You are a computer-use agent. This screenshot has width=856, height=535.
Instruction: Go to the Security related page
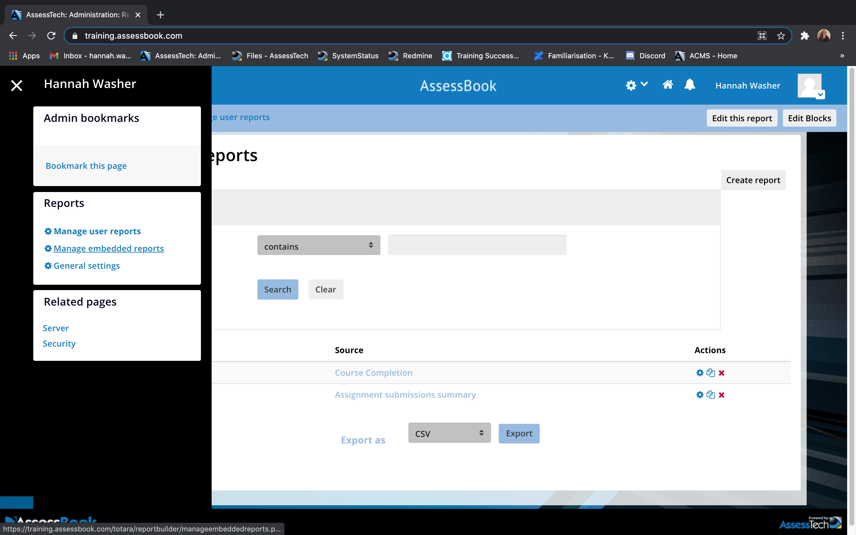59,344
